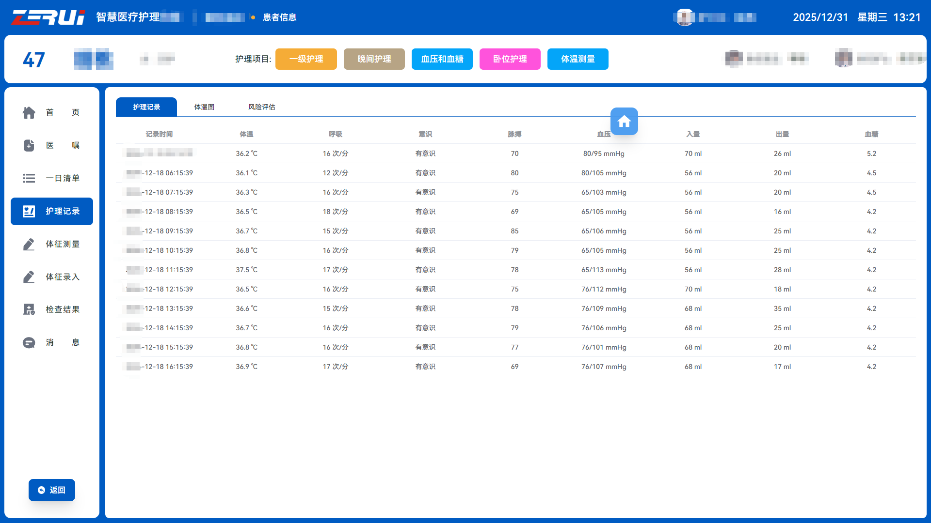Click the ZERUI logo

tap(48, 17)
